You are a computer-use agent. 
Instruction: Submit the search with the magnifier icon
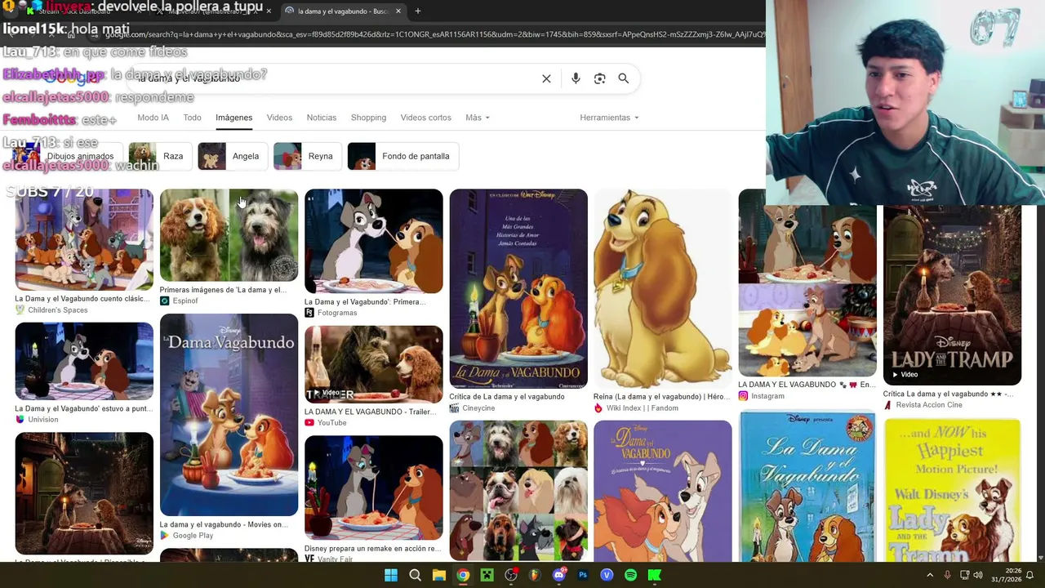pyautogui.click(x=624, y=78)
